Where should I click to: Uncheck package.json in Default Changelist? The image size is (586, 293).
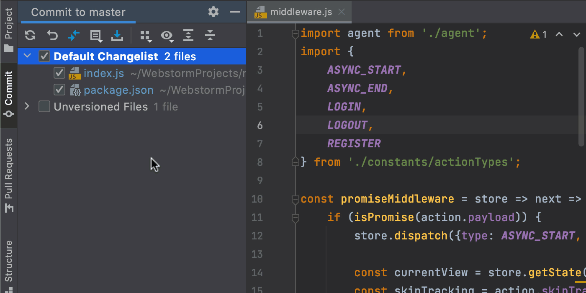pos(59,90)
